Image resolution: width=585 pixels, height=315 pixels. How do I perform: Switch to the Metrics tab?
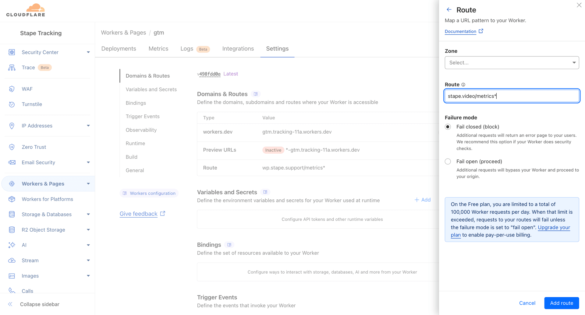[158, 48]
